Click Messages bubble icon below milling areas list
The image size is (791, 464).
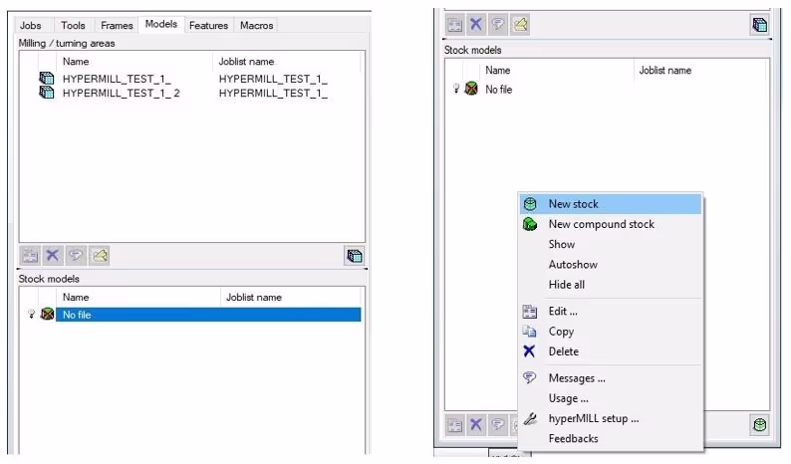(76, 256)
